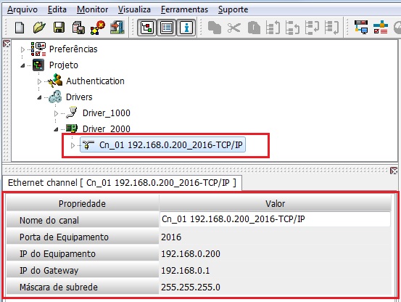Click the Cut scissors icon
The height and width of the screenshot is (302, 401).
[x=233, y=28]
